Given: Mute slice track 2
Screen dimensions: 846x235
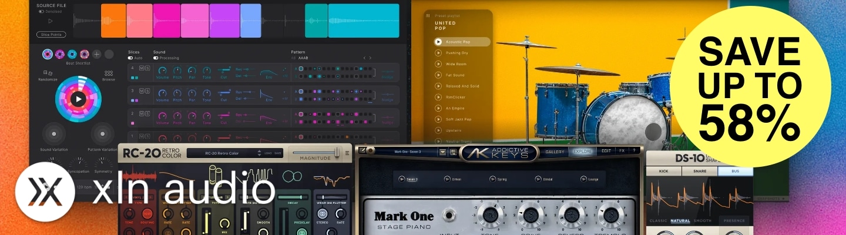Looking at the screenshot, I should [141, 113].
